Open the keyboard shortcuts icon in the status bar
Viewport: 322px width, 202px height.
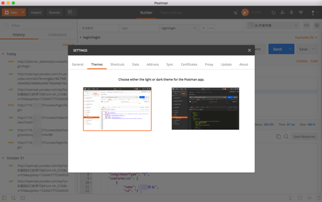309,198
